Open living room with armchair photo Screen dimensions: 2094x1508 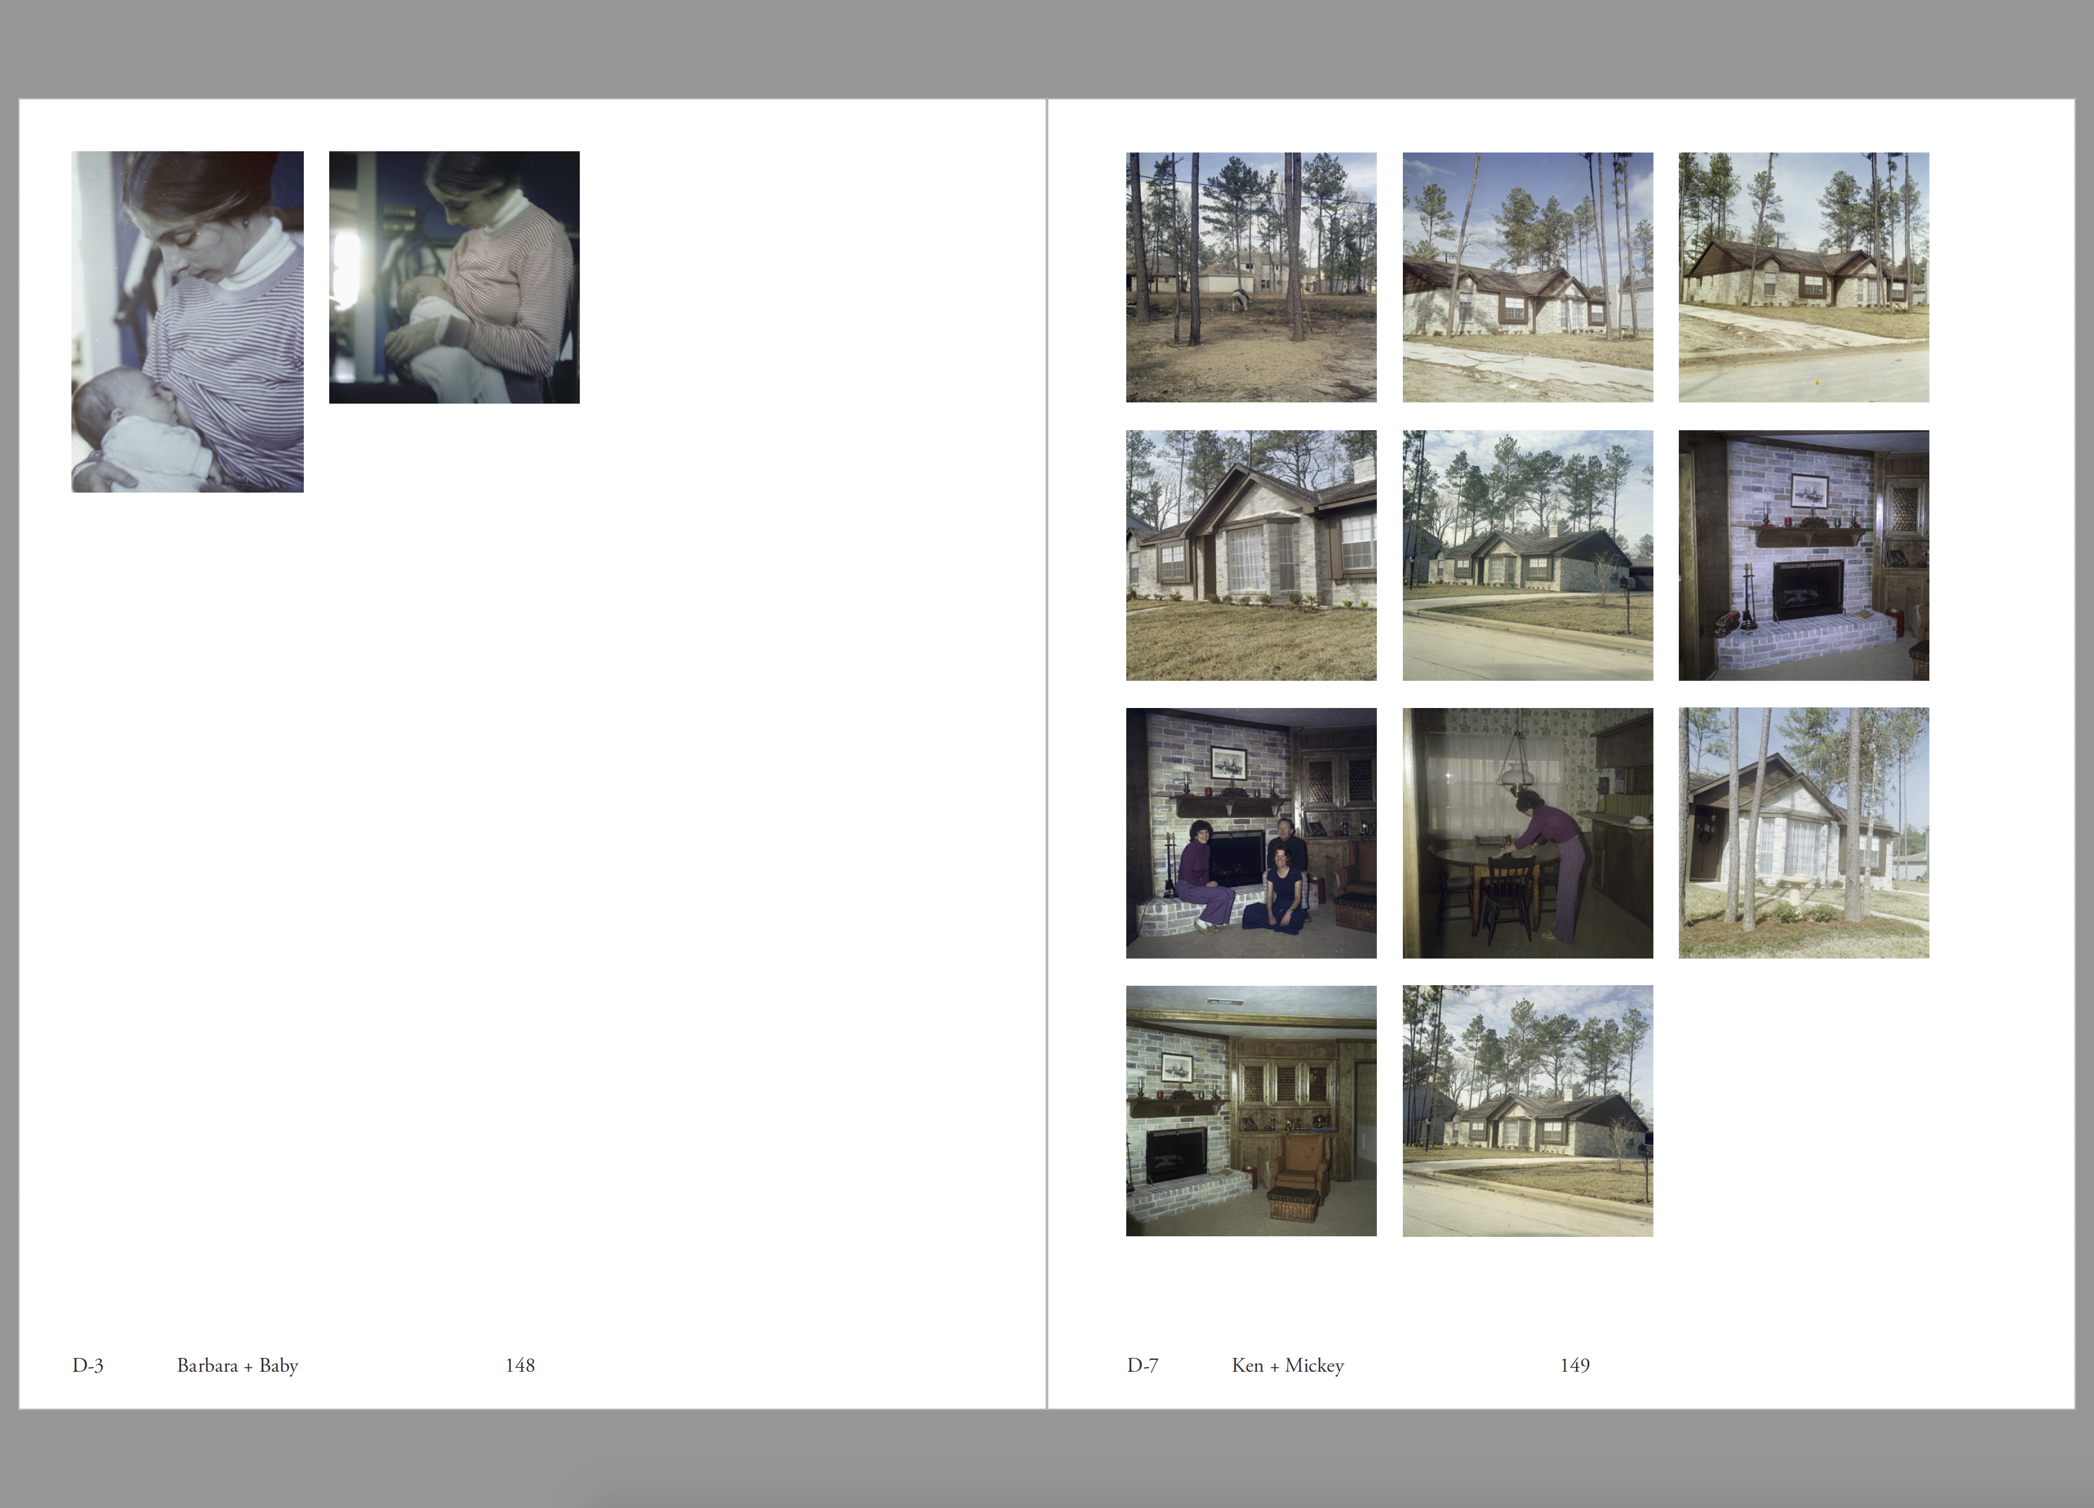(1251, 1111)
